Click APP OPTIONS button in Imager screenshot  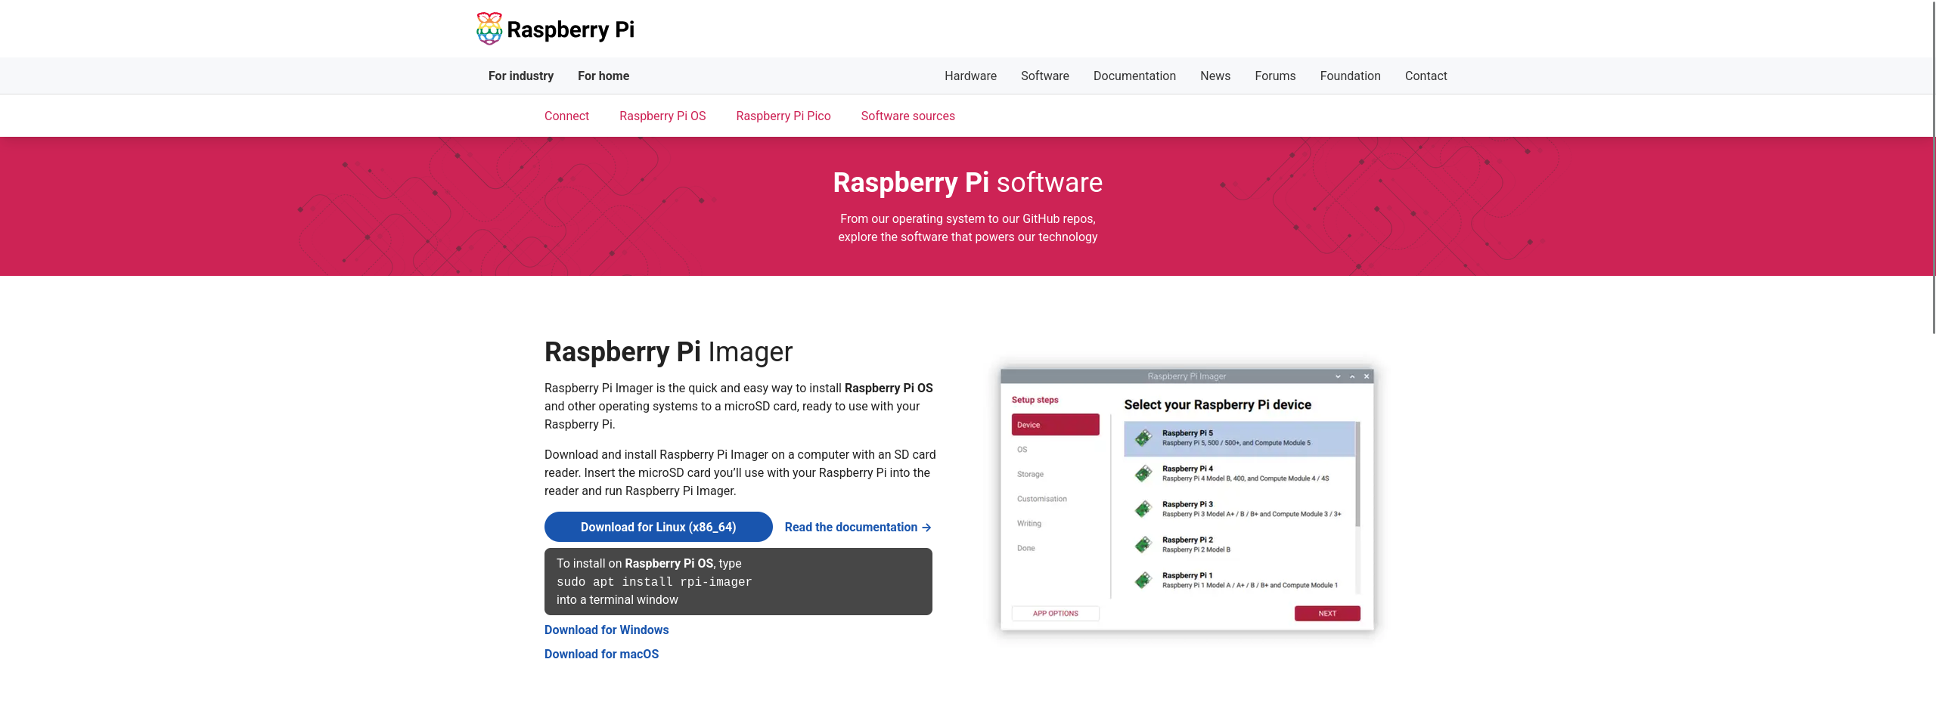(1055, 614)
